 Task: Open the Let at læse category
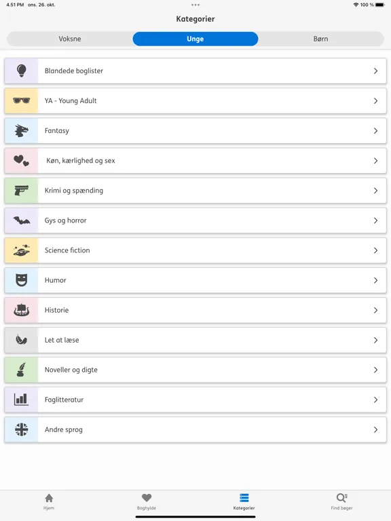(195, 340)
